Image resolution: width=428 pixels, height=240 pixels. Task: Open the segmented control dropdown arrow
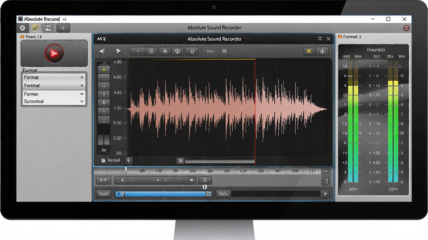coord(191,180)
